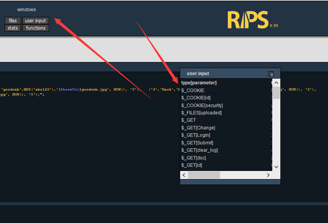Select the $_GET[id] entry
Viewport: 328px width, 223px height.
click(192, 165)
